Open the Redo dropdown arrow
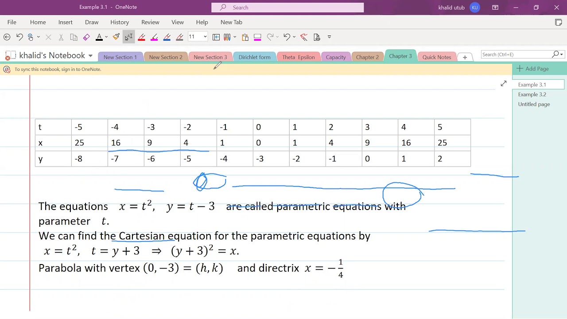 point(277,37)
